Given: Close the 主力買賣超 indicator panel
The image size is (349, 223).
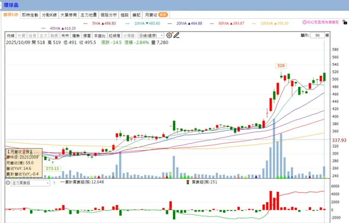Looking at the screenshot, I should pos(8,183).
